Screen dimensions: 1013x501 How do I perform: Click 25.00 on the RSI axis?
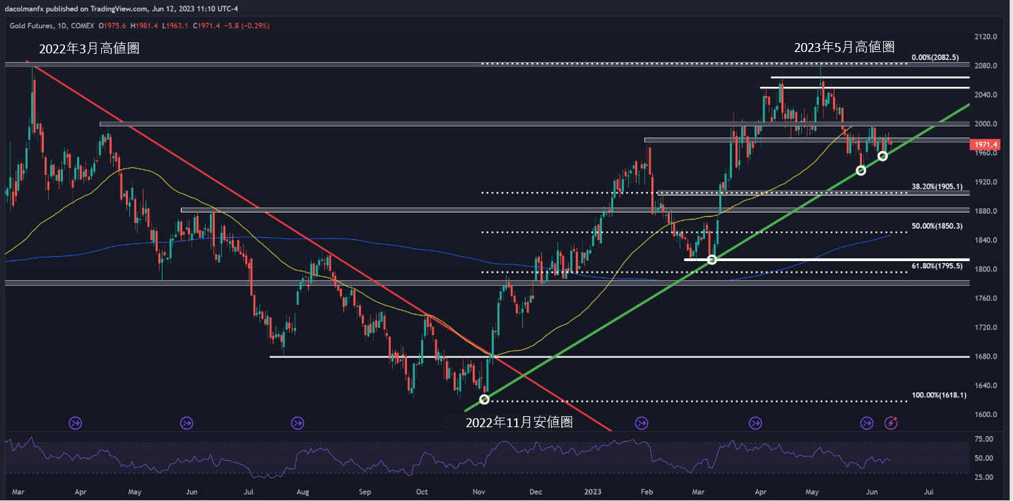pyautogui.click(x=984, y=476)
